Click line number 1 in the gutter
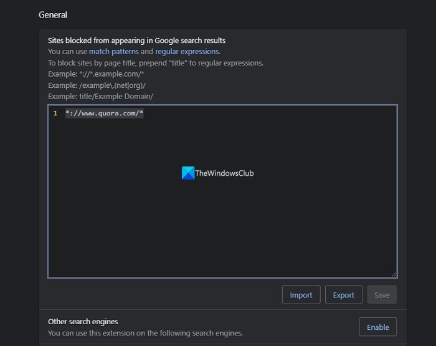The image size is (436, 346). click(x=55, y=113)
